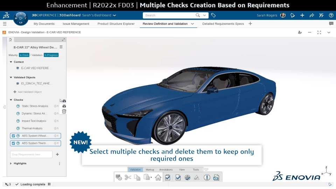Expand the Highlights section
This screenshot has width=336, height=189.
[x=11, y=163]
